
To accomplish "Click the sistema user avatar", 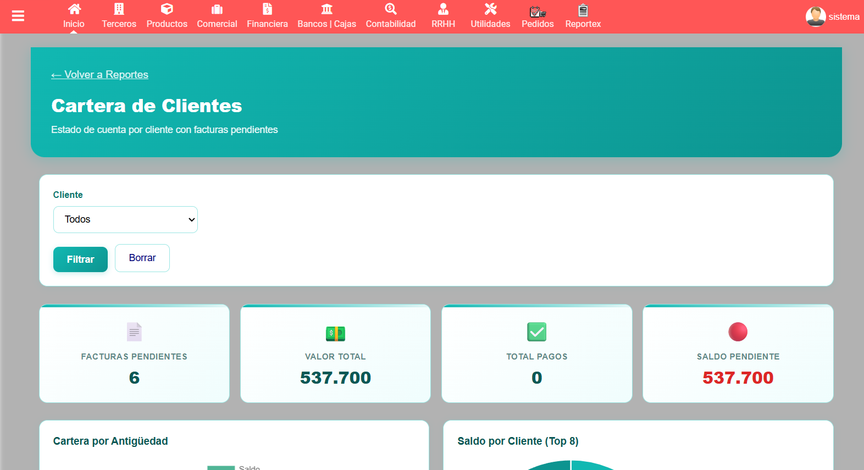I will point(816,16).
